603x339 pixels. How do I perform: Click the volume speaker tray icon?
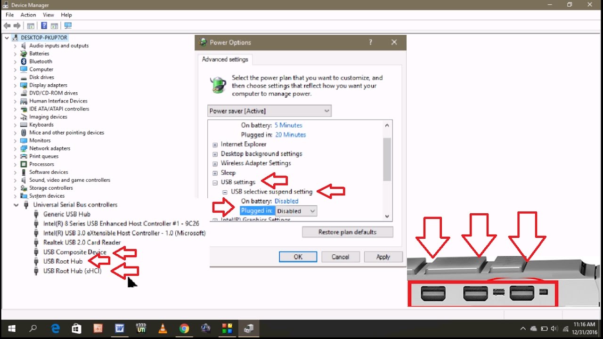pos(554,329)
